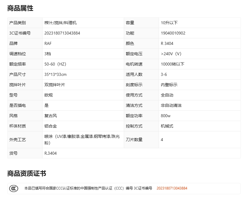Click the 搅拌叶片 label cell
247x201 pixels.
tap(25, 85)
